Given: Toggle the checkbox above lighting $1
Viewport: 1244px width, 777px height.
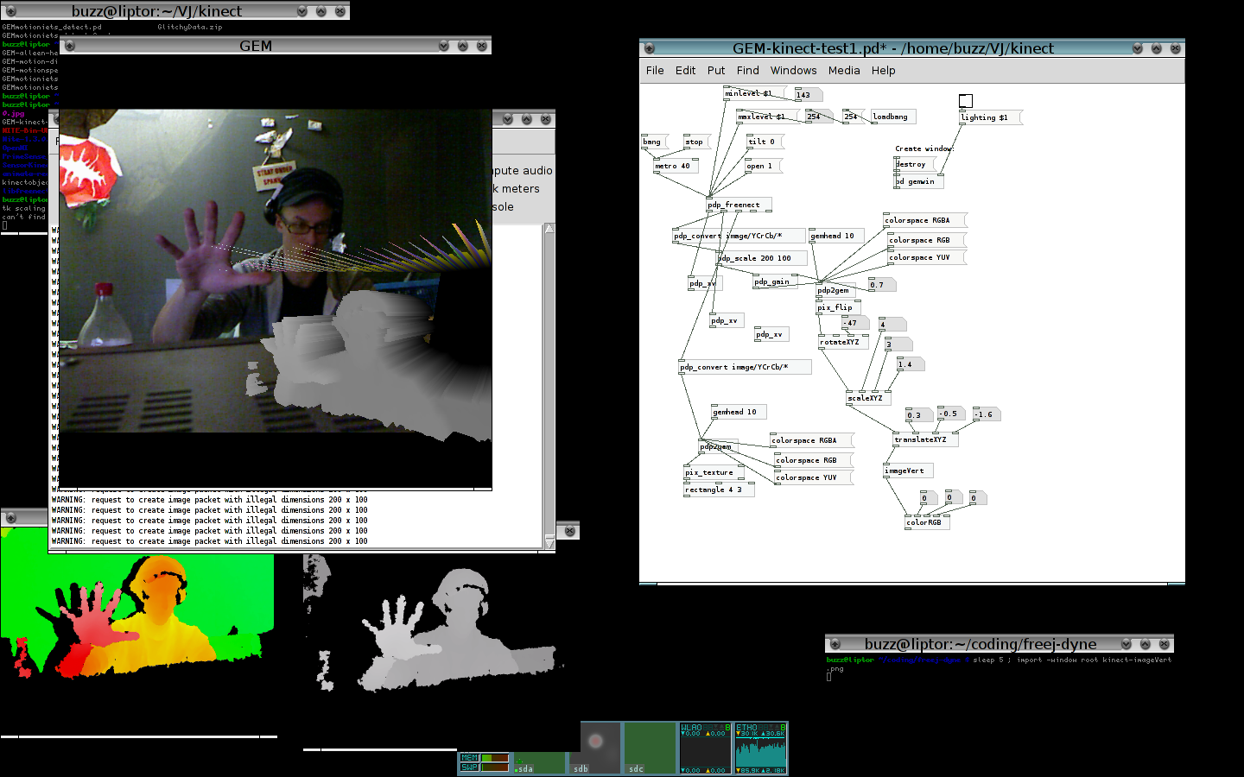Looking at the screenshot, I should pyautogui.click(x=966, y=101).
